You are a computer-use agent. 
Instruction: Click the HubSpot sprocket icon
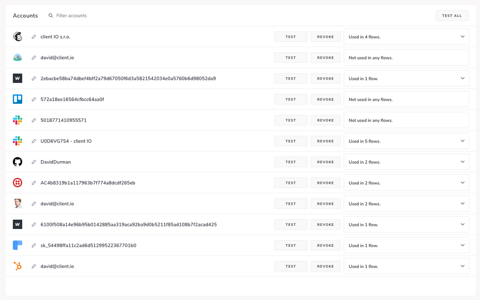coord(17,266)
